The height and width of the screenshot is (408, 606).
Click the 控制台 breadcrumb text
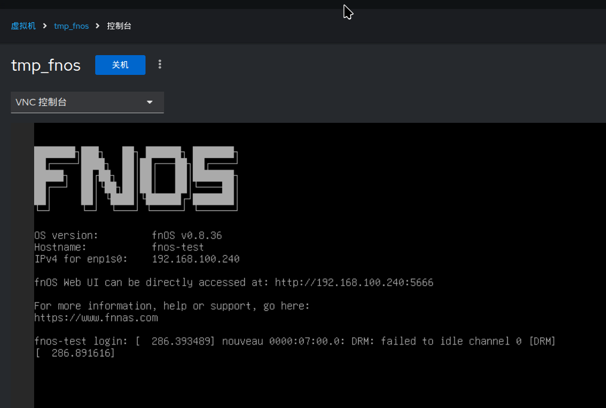[119, 26]
